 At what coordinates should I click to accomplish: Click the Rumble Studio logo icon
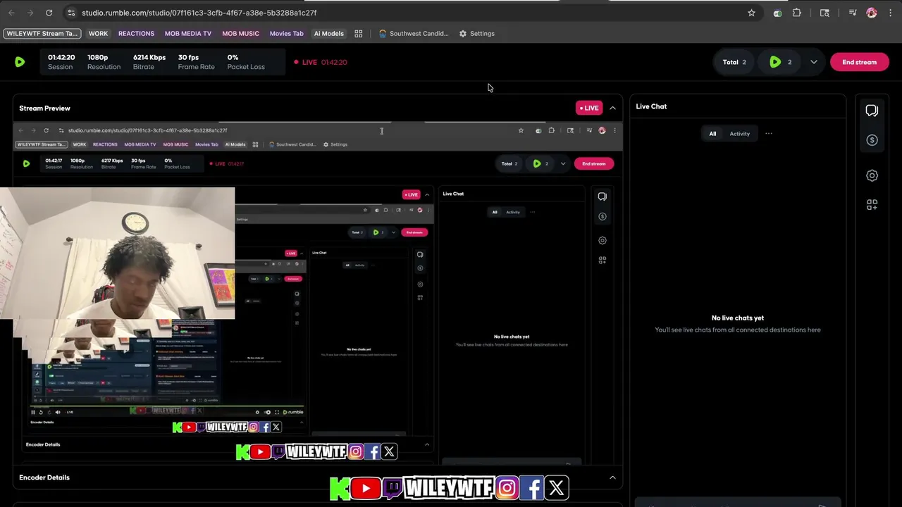coord(20,62)
